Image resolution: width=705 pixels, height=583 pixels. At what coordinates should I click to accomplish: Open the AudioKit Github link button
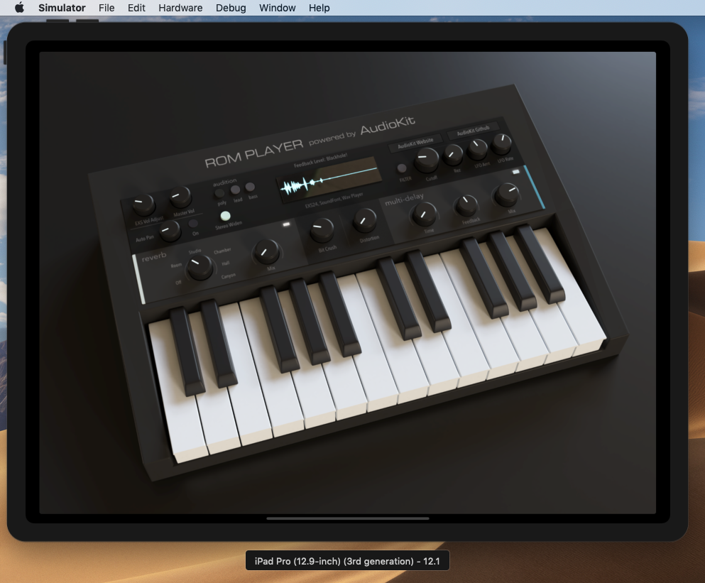[x=473, y=131]
